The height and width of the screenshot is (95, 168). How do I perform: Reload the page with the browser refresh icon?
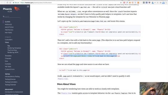click(7, 3)
